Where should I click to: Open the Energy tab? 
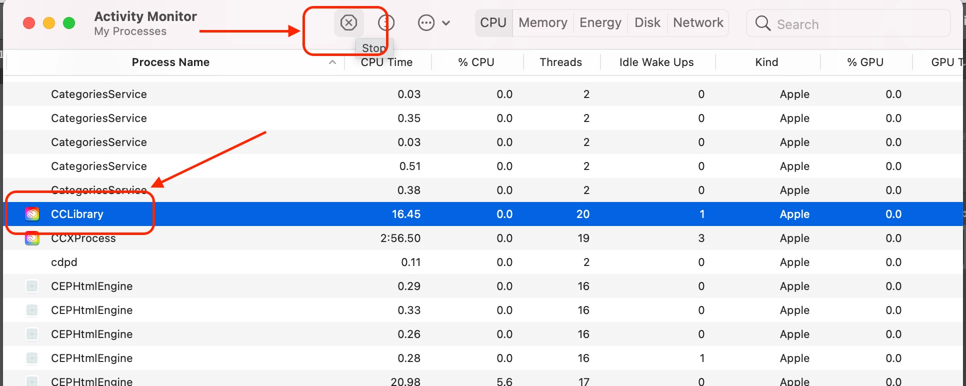tap(600, 22)
